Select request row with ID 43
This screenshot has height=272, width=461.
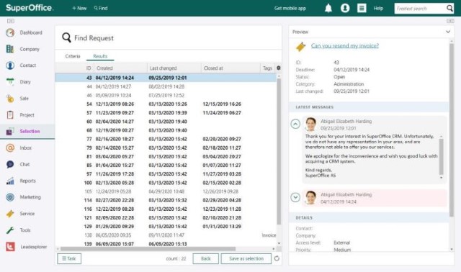click(166, 78)
